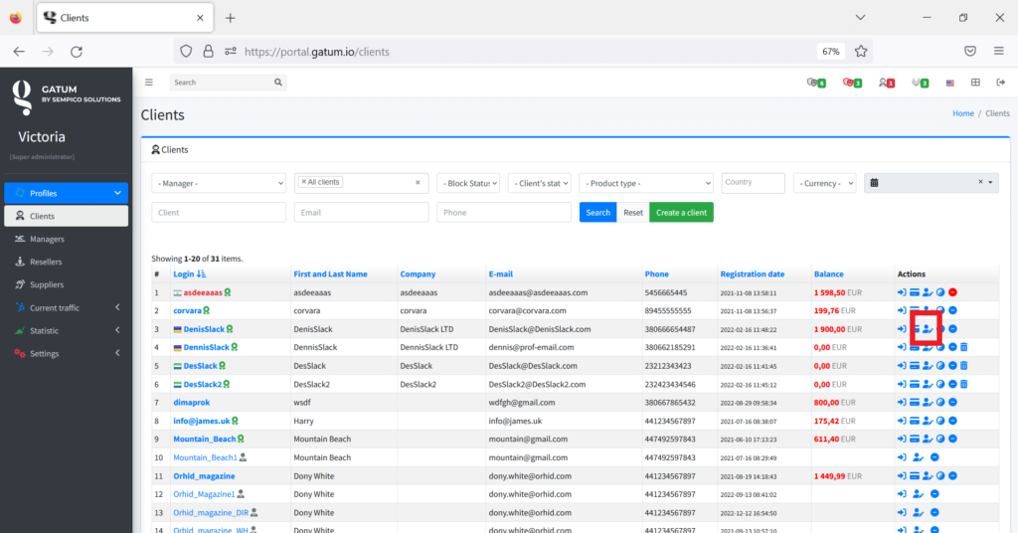Open the payment card icon for dimaprok
1018x533 pixels.
click(x=914, y=402)
